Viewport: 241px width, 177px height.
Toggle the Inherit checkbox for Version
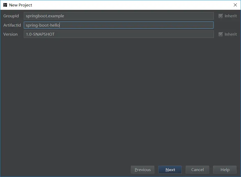(221, 34)
